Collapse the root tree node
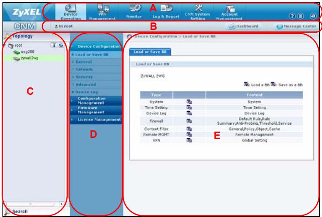 [x=4, y=45]
